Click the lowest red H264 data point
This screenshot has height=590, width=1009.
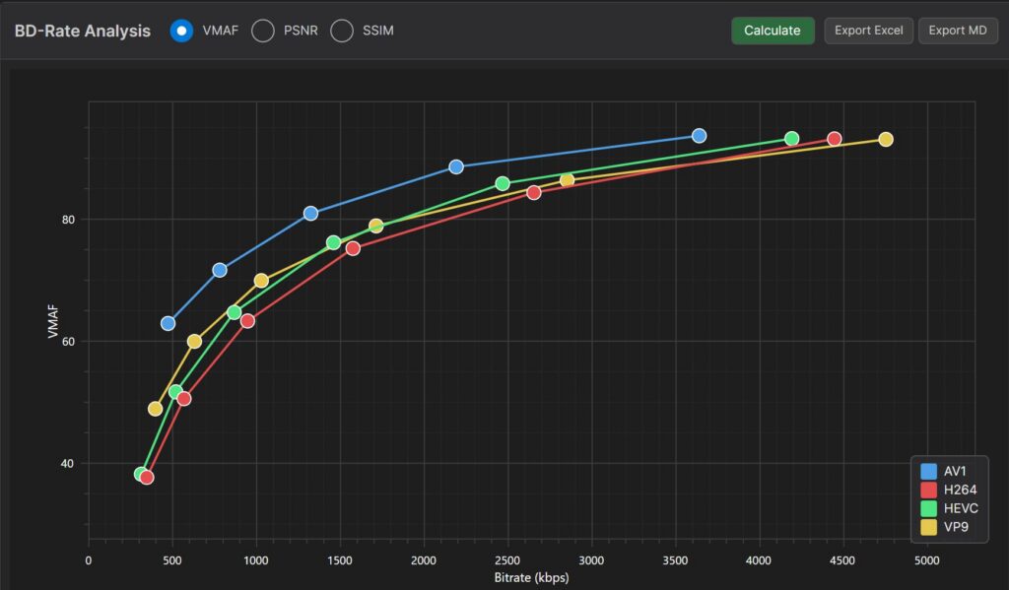click(x=147, y=478)
